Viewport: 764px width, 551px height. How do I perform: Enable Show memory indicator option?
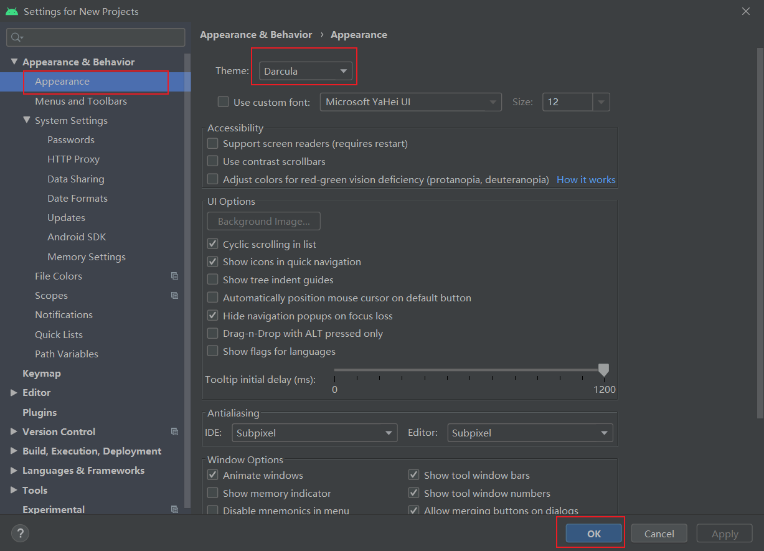[213, 493]
